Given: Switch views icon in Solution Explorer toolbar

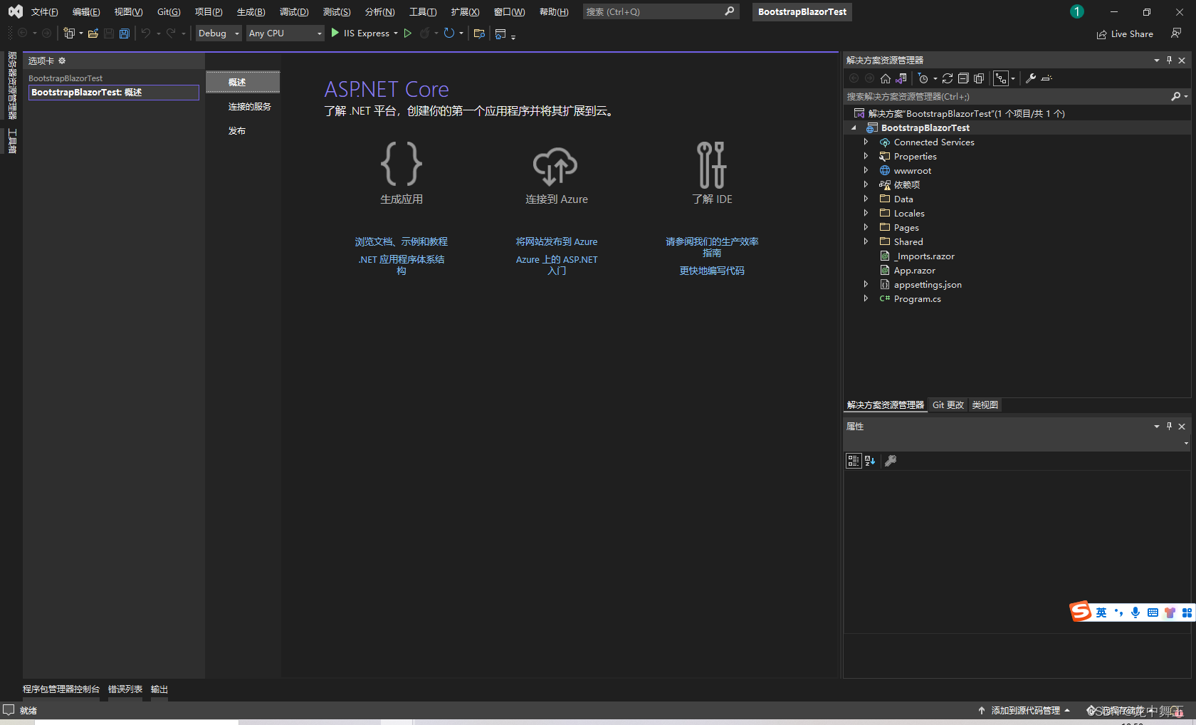Looking at the screenshot, I should (x=901, y=78).
